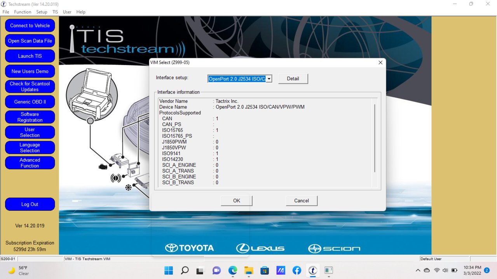Viewport: 497px width, 279px height.
Task: Click Open Scan Data File
Action: point(30,41)
